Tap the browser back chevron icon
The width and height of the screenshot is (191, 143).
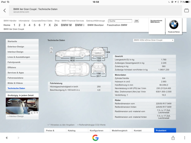point(5,10)
